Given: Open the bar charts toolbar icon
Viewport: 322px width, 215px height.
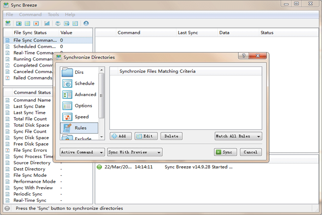Looking at the screenshot, I should (47, 23).
